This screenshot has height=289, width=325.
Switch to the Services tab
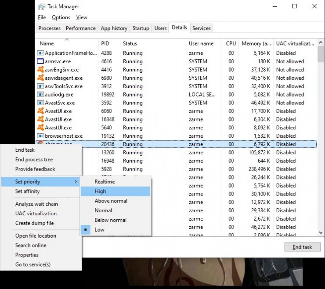tap(202, 28)
